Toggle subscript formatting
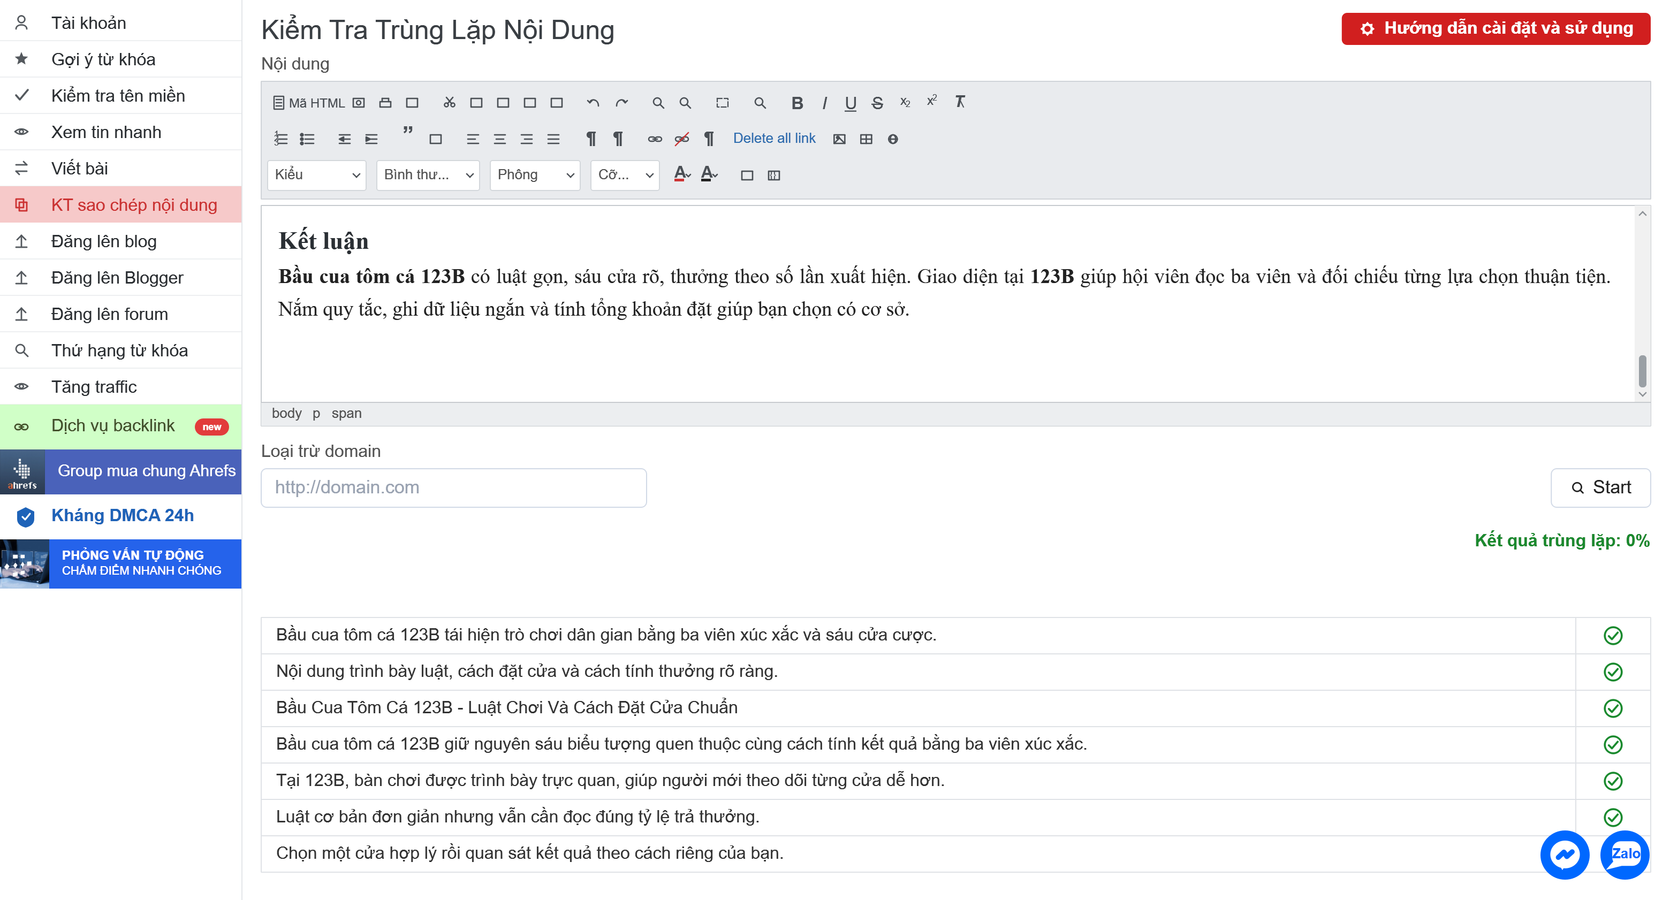Viewport: 1670px width, 900px height. click(x=905, y=103)
